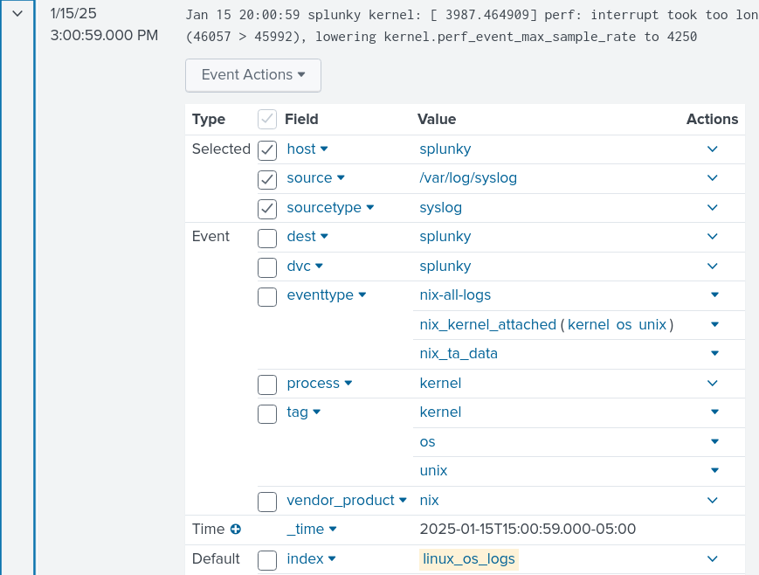759x575 pixels.
Task: Check the process field checkbox
Action: point(267,384)
